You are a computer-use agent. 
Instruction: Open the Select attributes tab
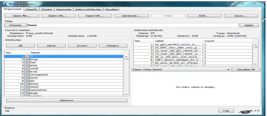(x=88, y=10)
